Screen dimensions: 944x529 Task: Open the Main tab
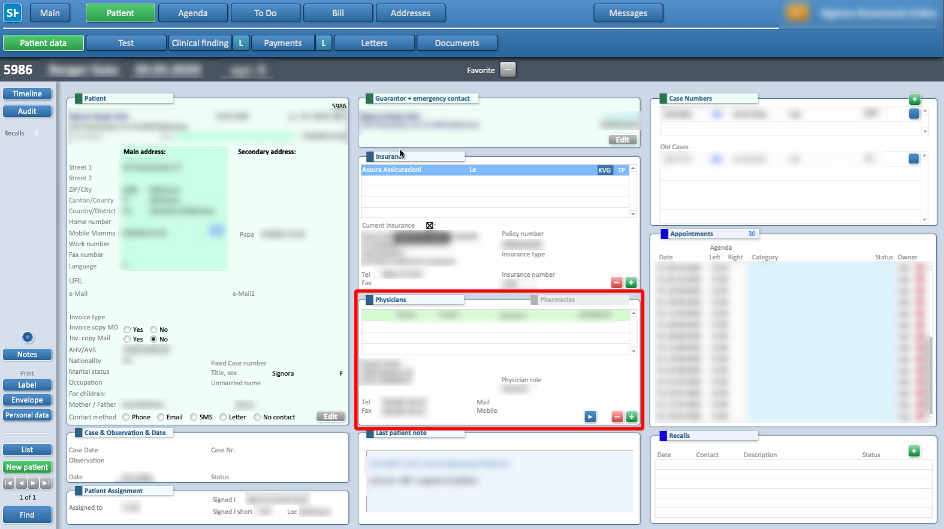[x=50, y=13]
